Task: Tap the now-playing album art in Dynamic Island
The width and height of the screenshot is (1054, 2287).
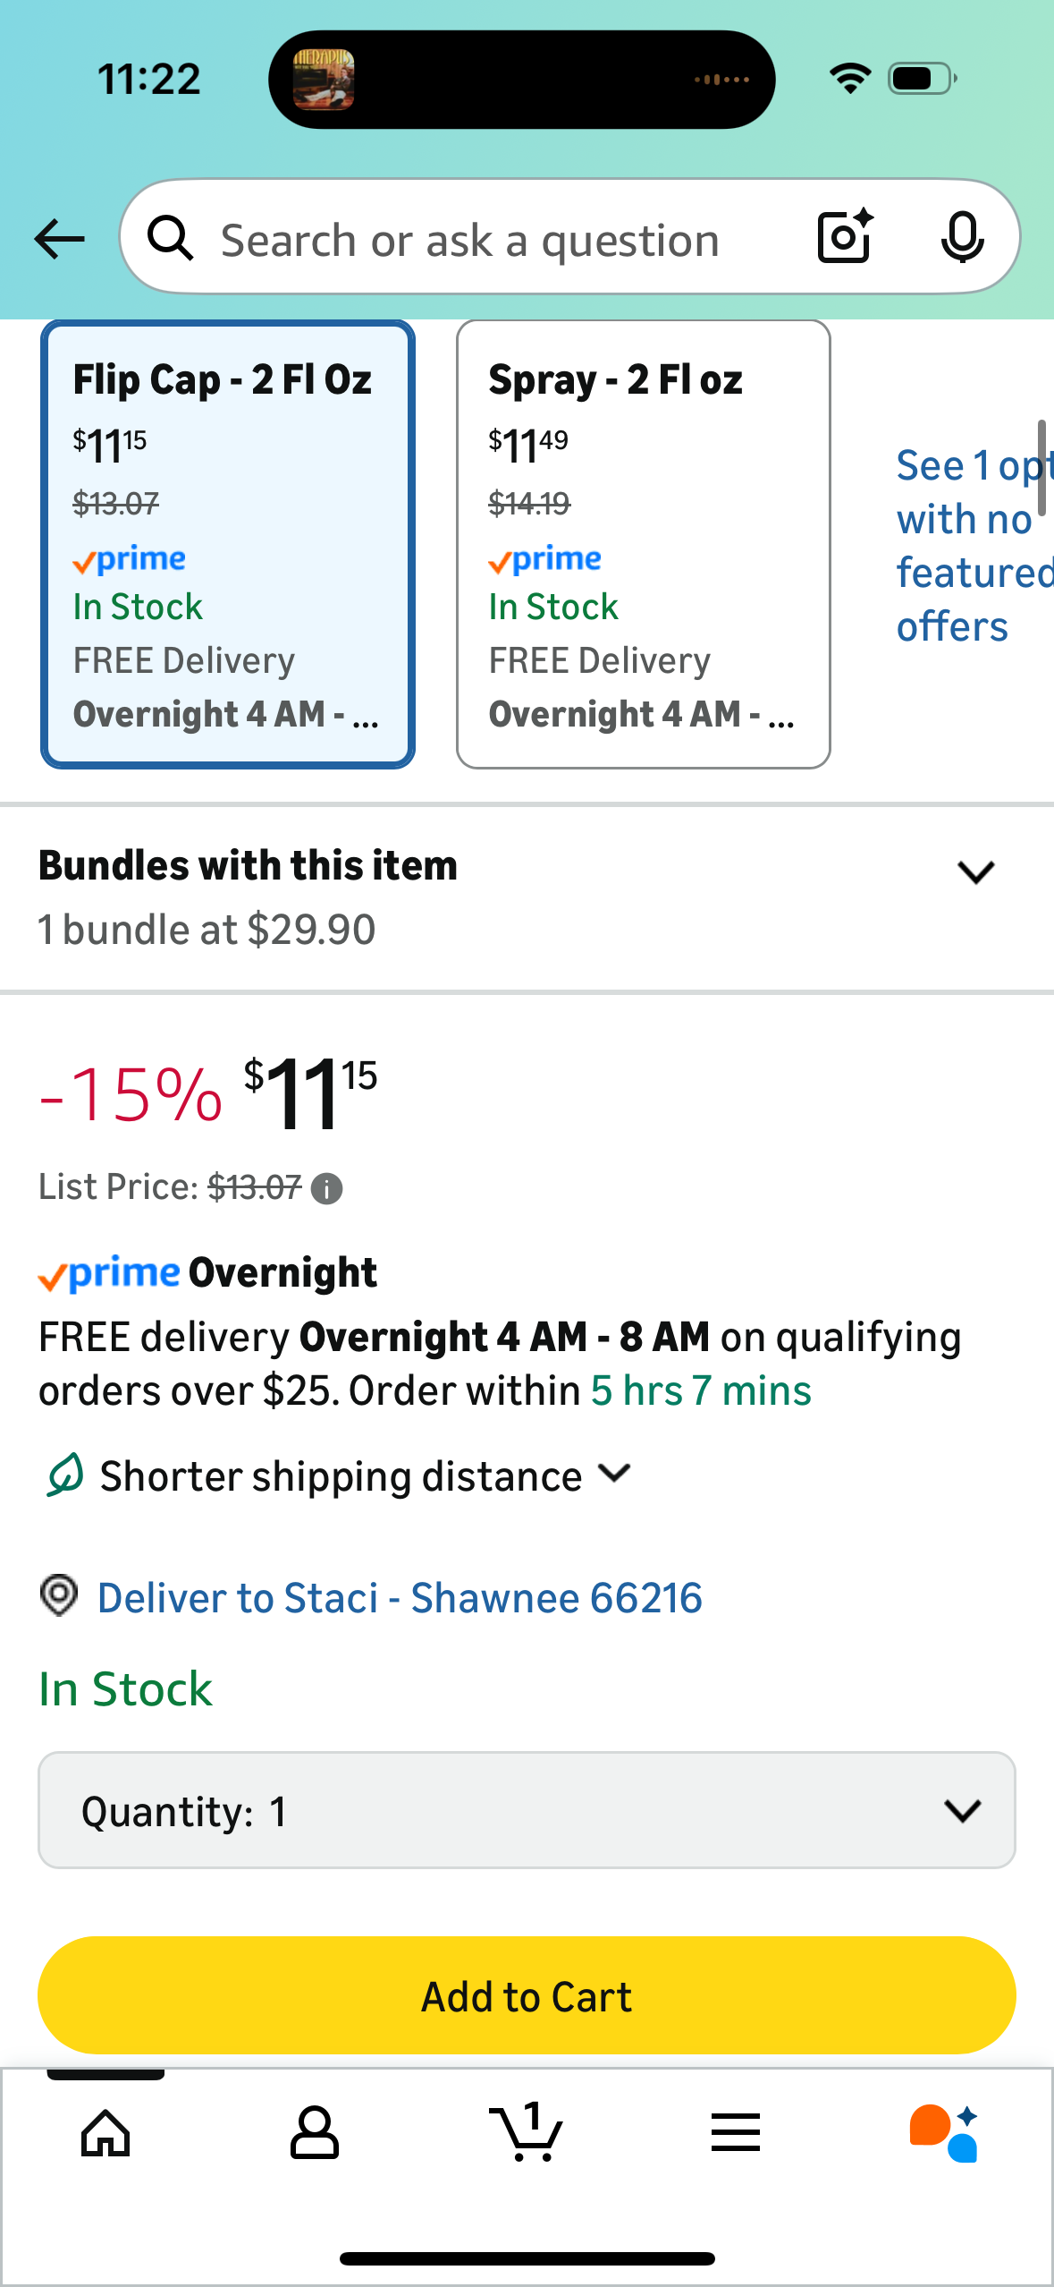Action: (x=324, y=80)
